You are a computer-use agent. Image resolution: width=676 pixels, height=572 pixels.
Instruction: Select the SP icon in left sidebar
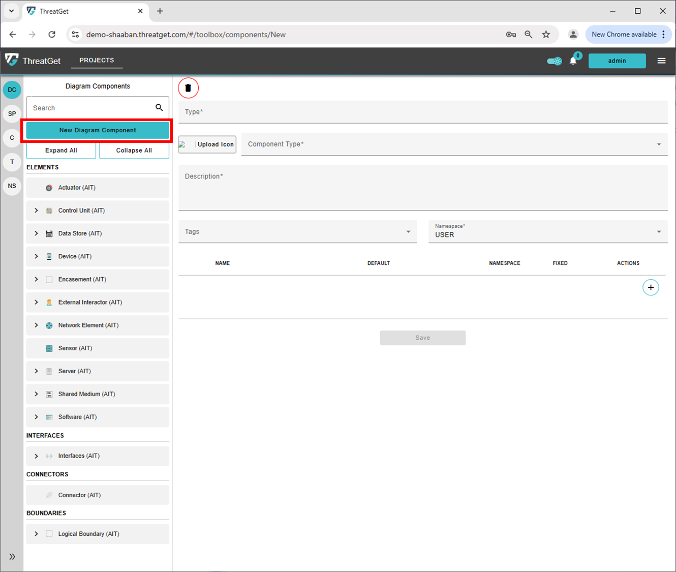12,113
